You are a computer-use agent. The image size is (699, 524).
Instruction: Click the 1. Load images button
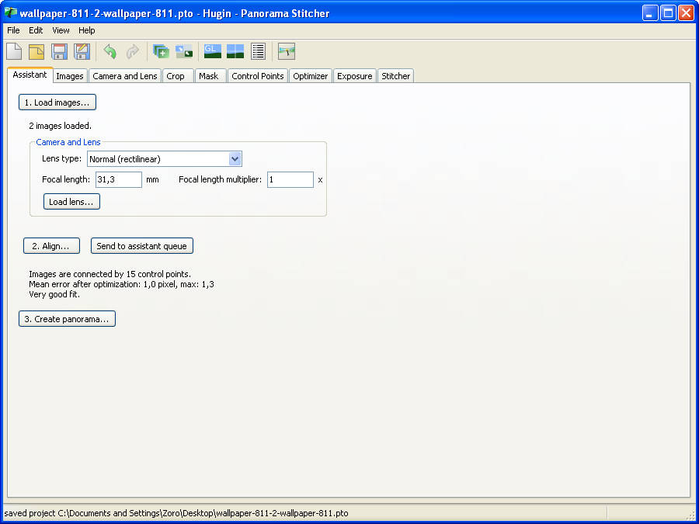click(x=57, y=102)
